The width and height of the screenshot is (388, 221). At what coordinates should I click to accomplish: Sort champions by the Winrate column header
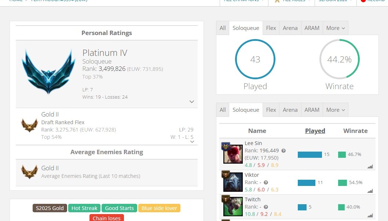click(x=355, y=131)
